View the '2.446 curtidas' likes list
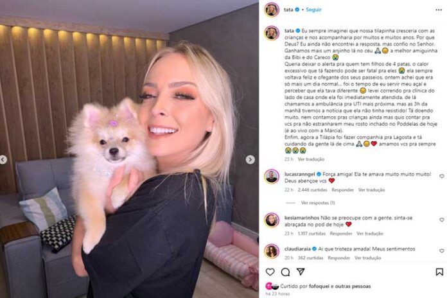 312,189
